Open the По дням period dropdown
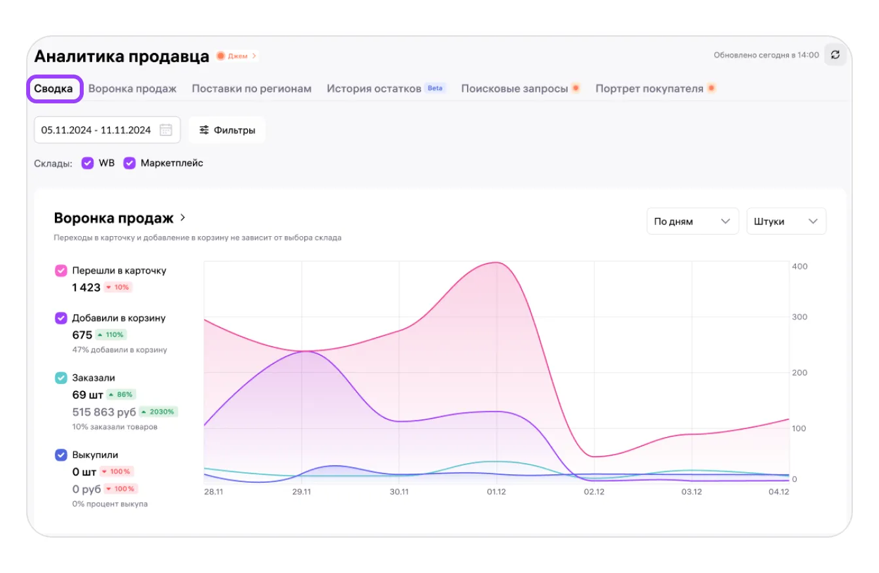The image size is (879, 573). point(692,221)
